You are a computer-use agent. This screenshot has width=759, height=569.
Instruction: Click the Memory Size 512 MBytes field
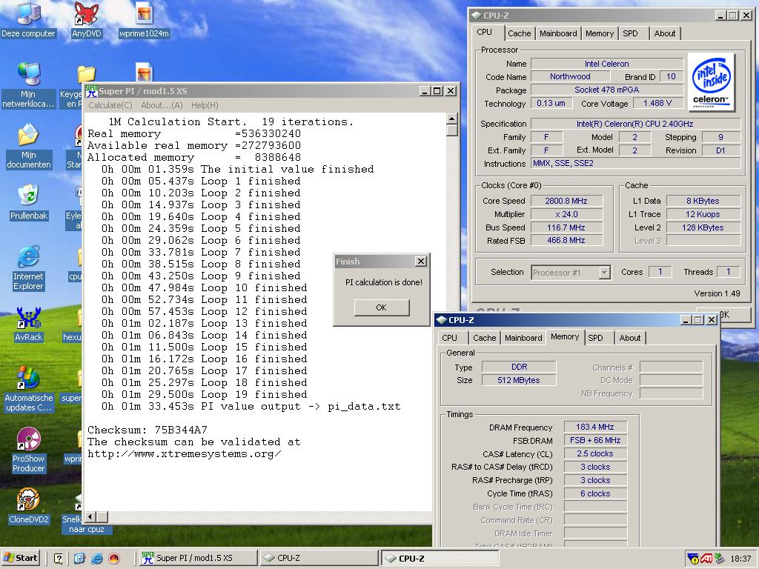[518, 380]
